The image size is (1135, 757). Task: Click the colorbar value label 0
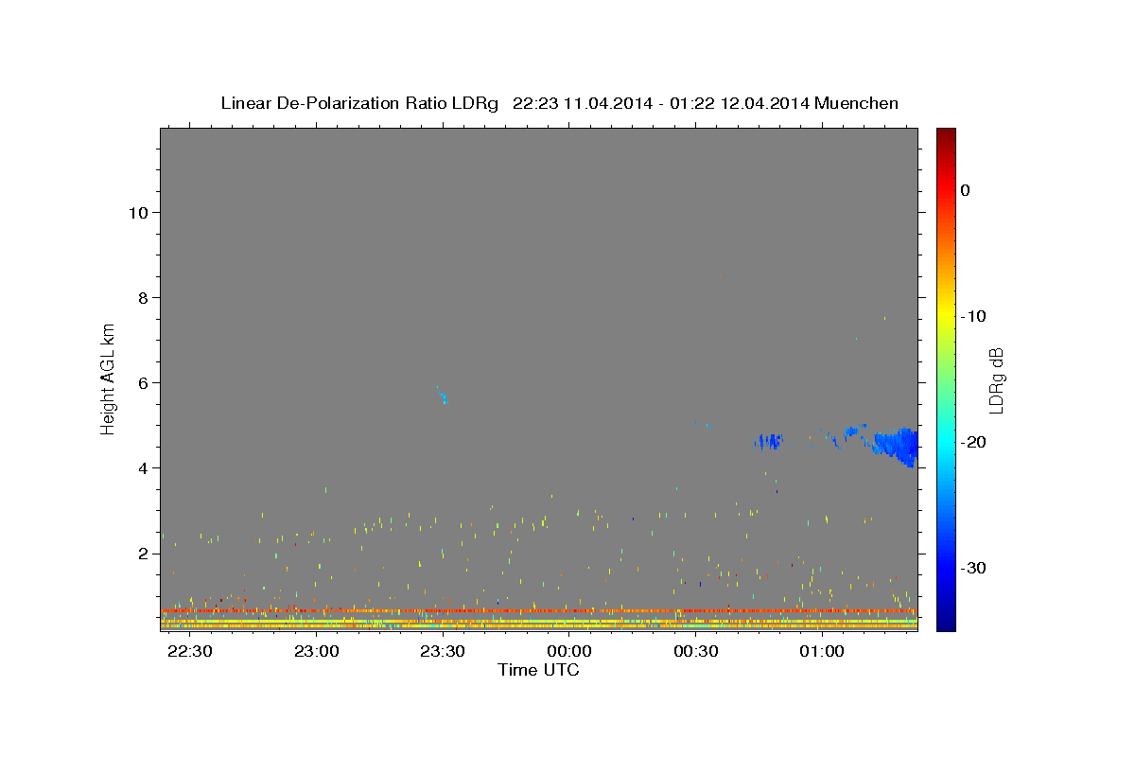(966, 190)
